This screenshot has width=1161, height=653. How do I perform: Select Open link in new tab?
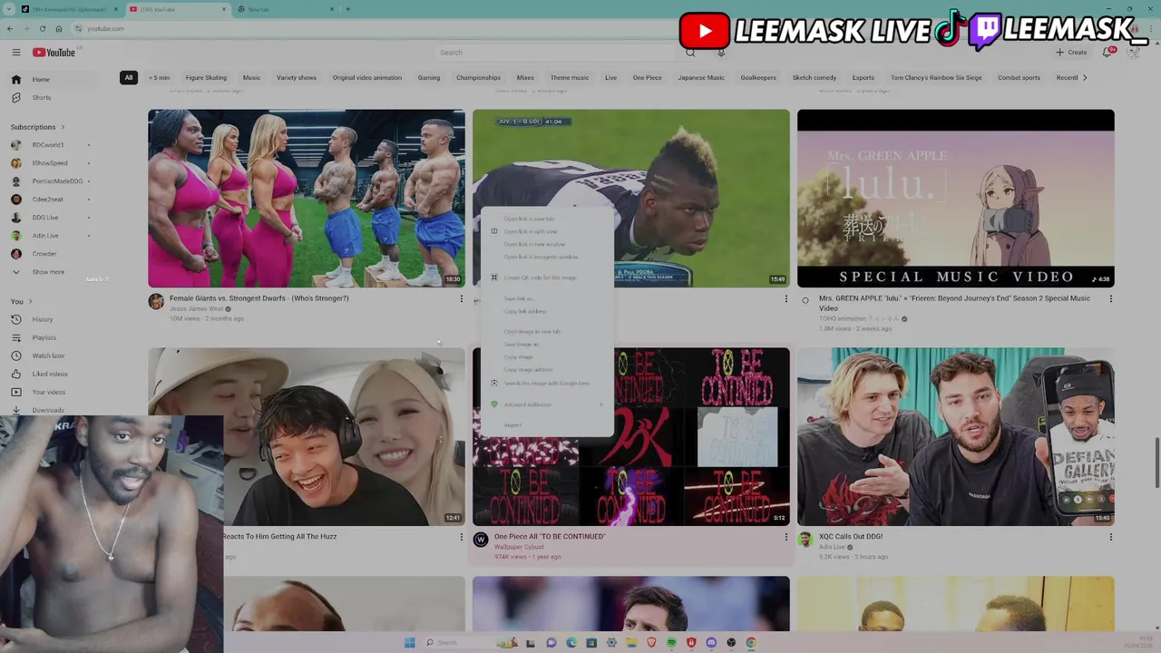click(x=547, y=219)
